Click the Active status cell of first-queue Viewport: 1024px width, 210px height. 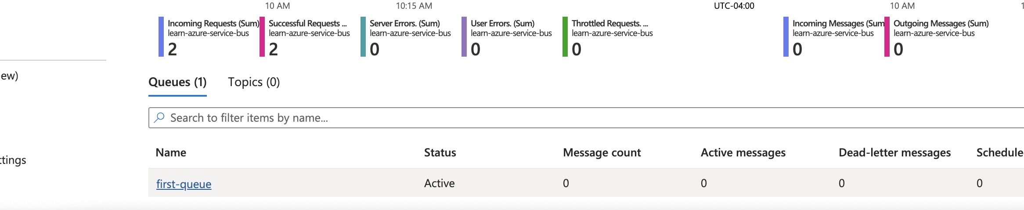point(439,183)
